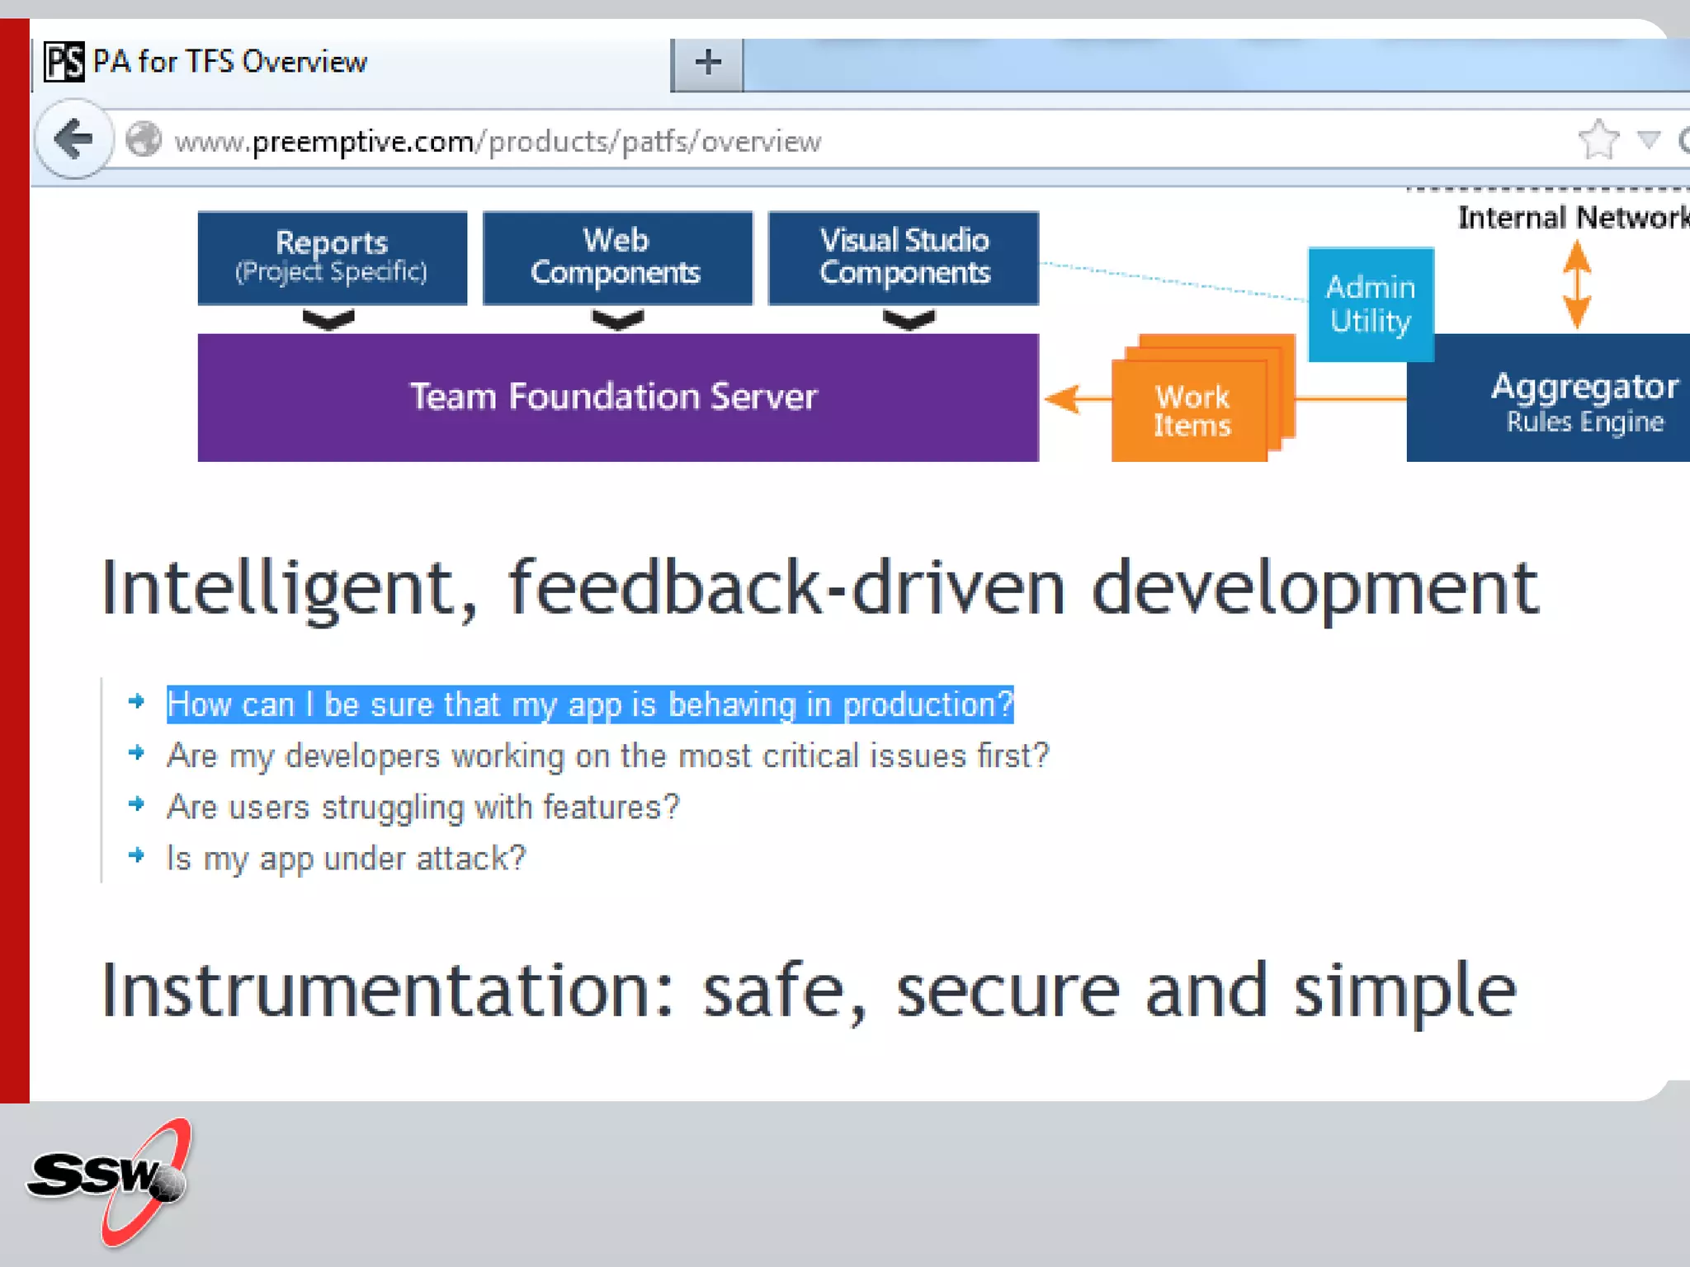This screenshot has height=1267, width=1690.
Task: Click the globe site identity icon
Action: pos(144,139)
